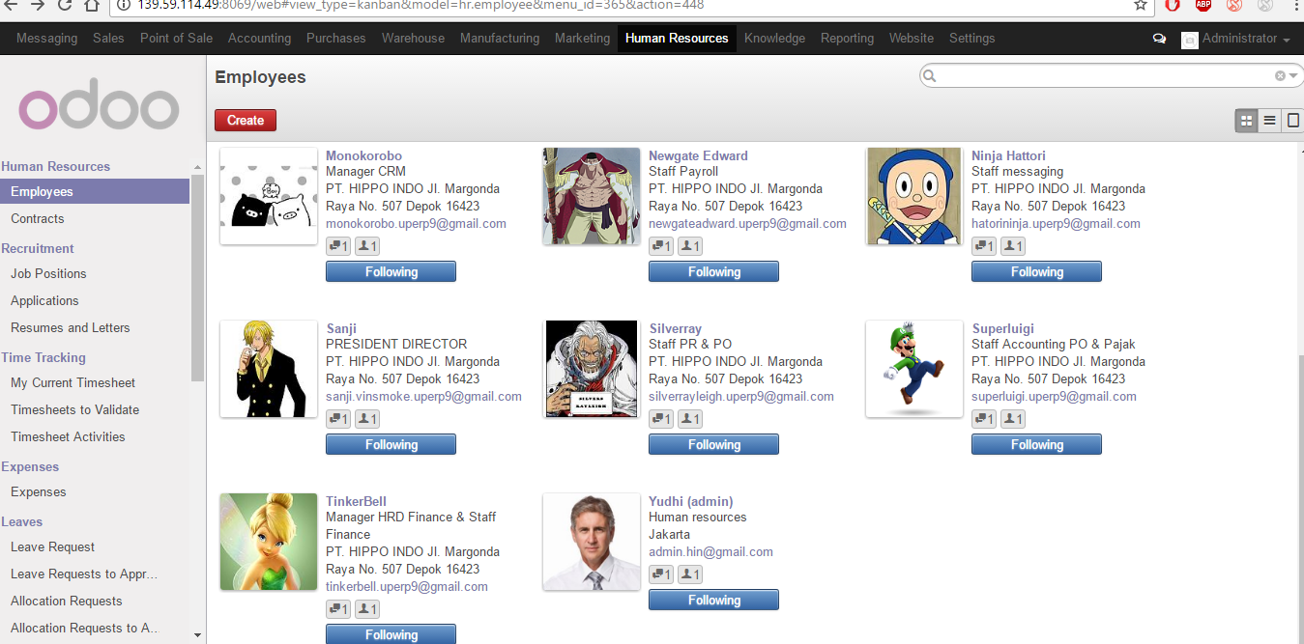Image resolution: width=1304 pixels, height=644 pixels.
Task: Click Monokorobo's messages count icon
Action: (338, 246)
